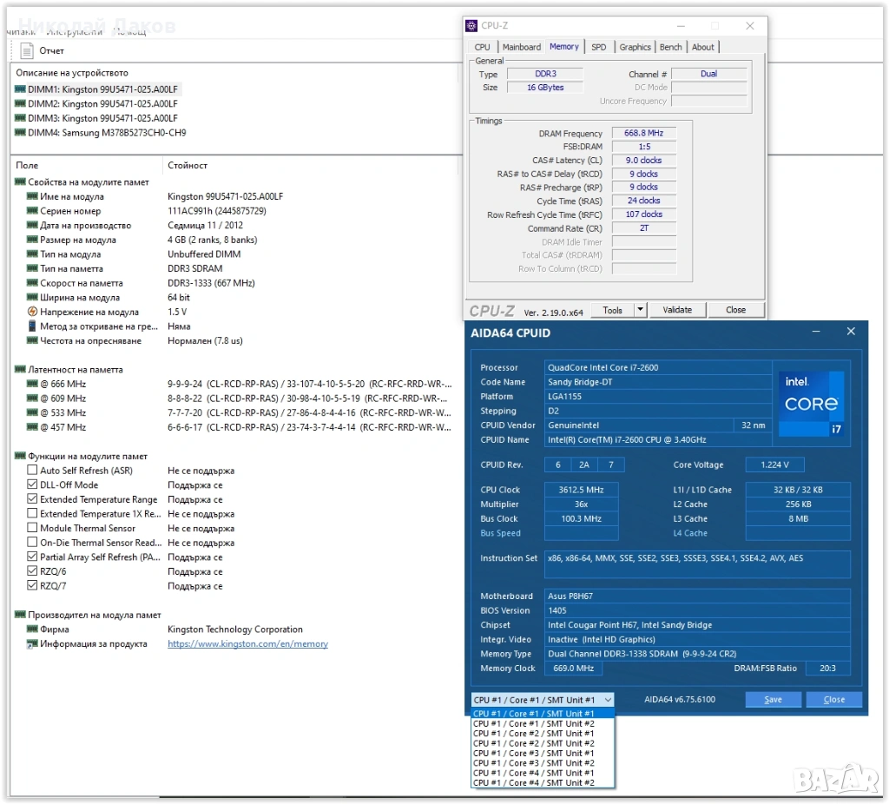Toggle the DLL-Off Mode checkbox
This screenshot has height=804, width=889.
33,485
